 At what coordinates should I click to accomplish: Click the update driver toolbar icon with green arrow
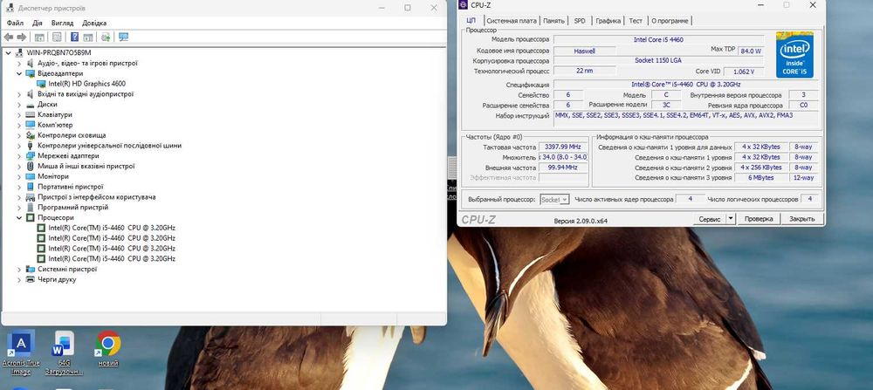click(x=106, y=38)
